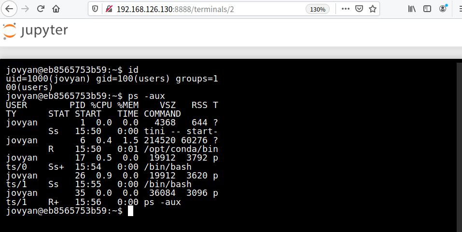Open the page actions three-dot menu
Screen dimensions: 462x232
point(345,9)
